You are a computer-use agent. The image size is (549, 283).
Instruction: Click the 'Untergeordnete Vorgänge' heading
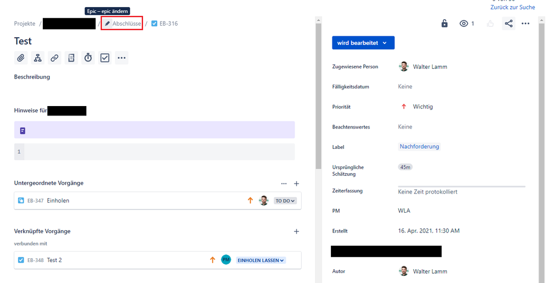point(49,183)
